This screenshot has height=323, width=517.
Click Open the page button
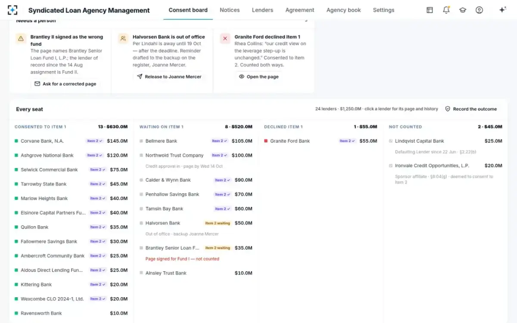point(258,77)
